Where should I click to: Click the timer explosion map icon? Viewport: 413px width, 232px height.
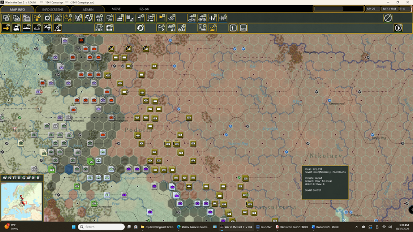tap(68, 18)
